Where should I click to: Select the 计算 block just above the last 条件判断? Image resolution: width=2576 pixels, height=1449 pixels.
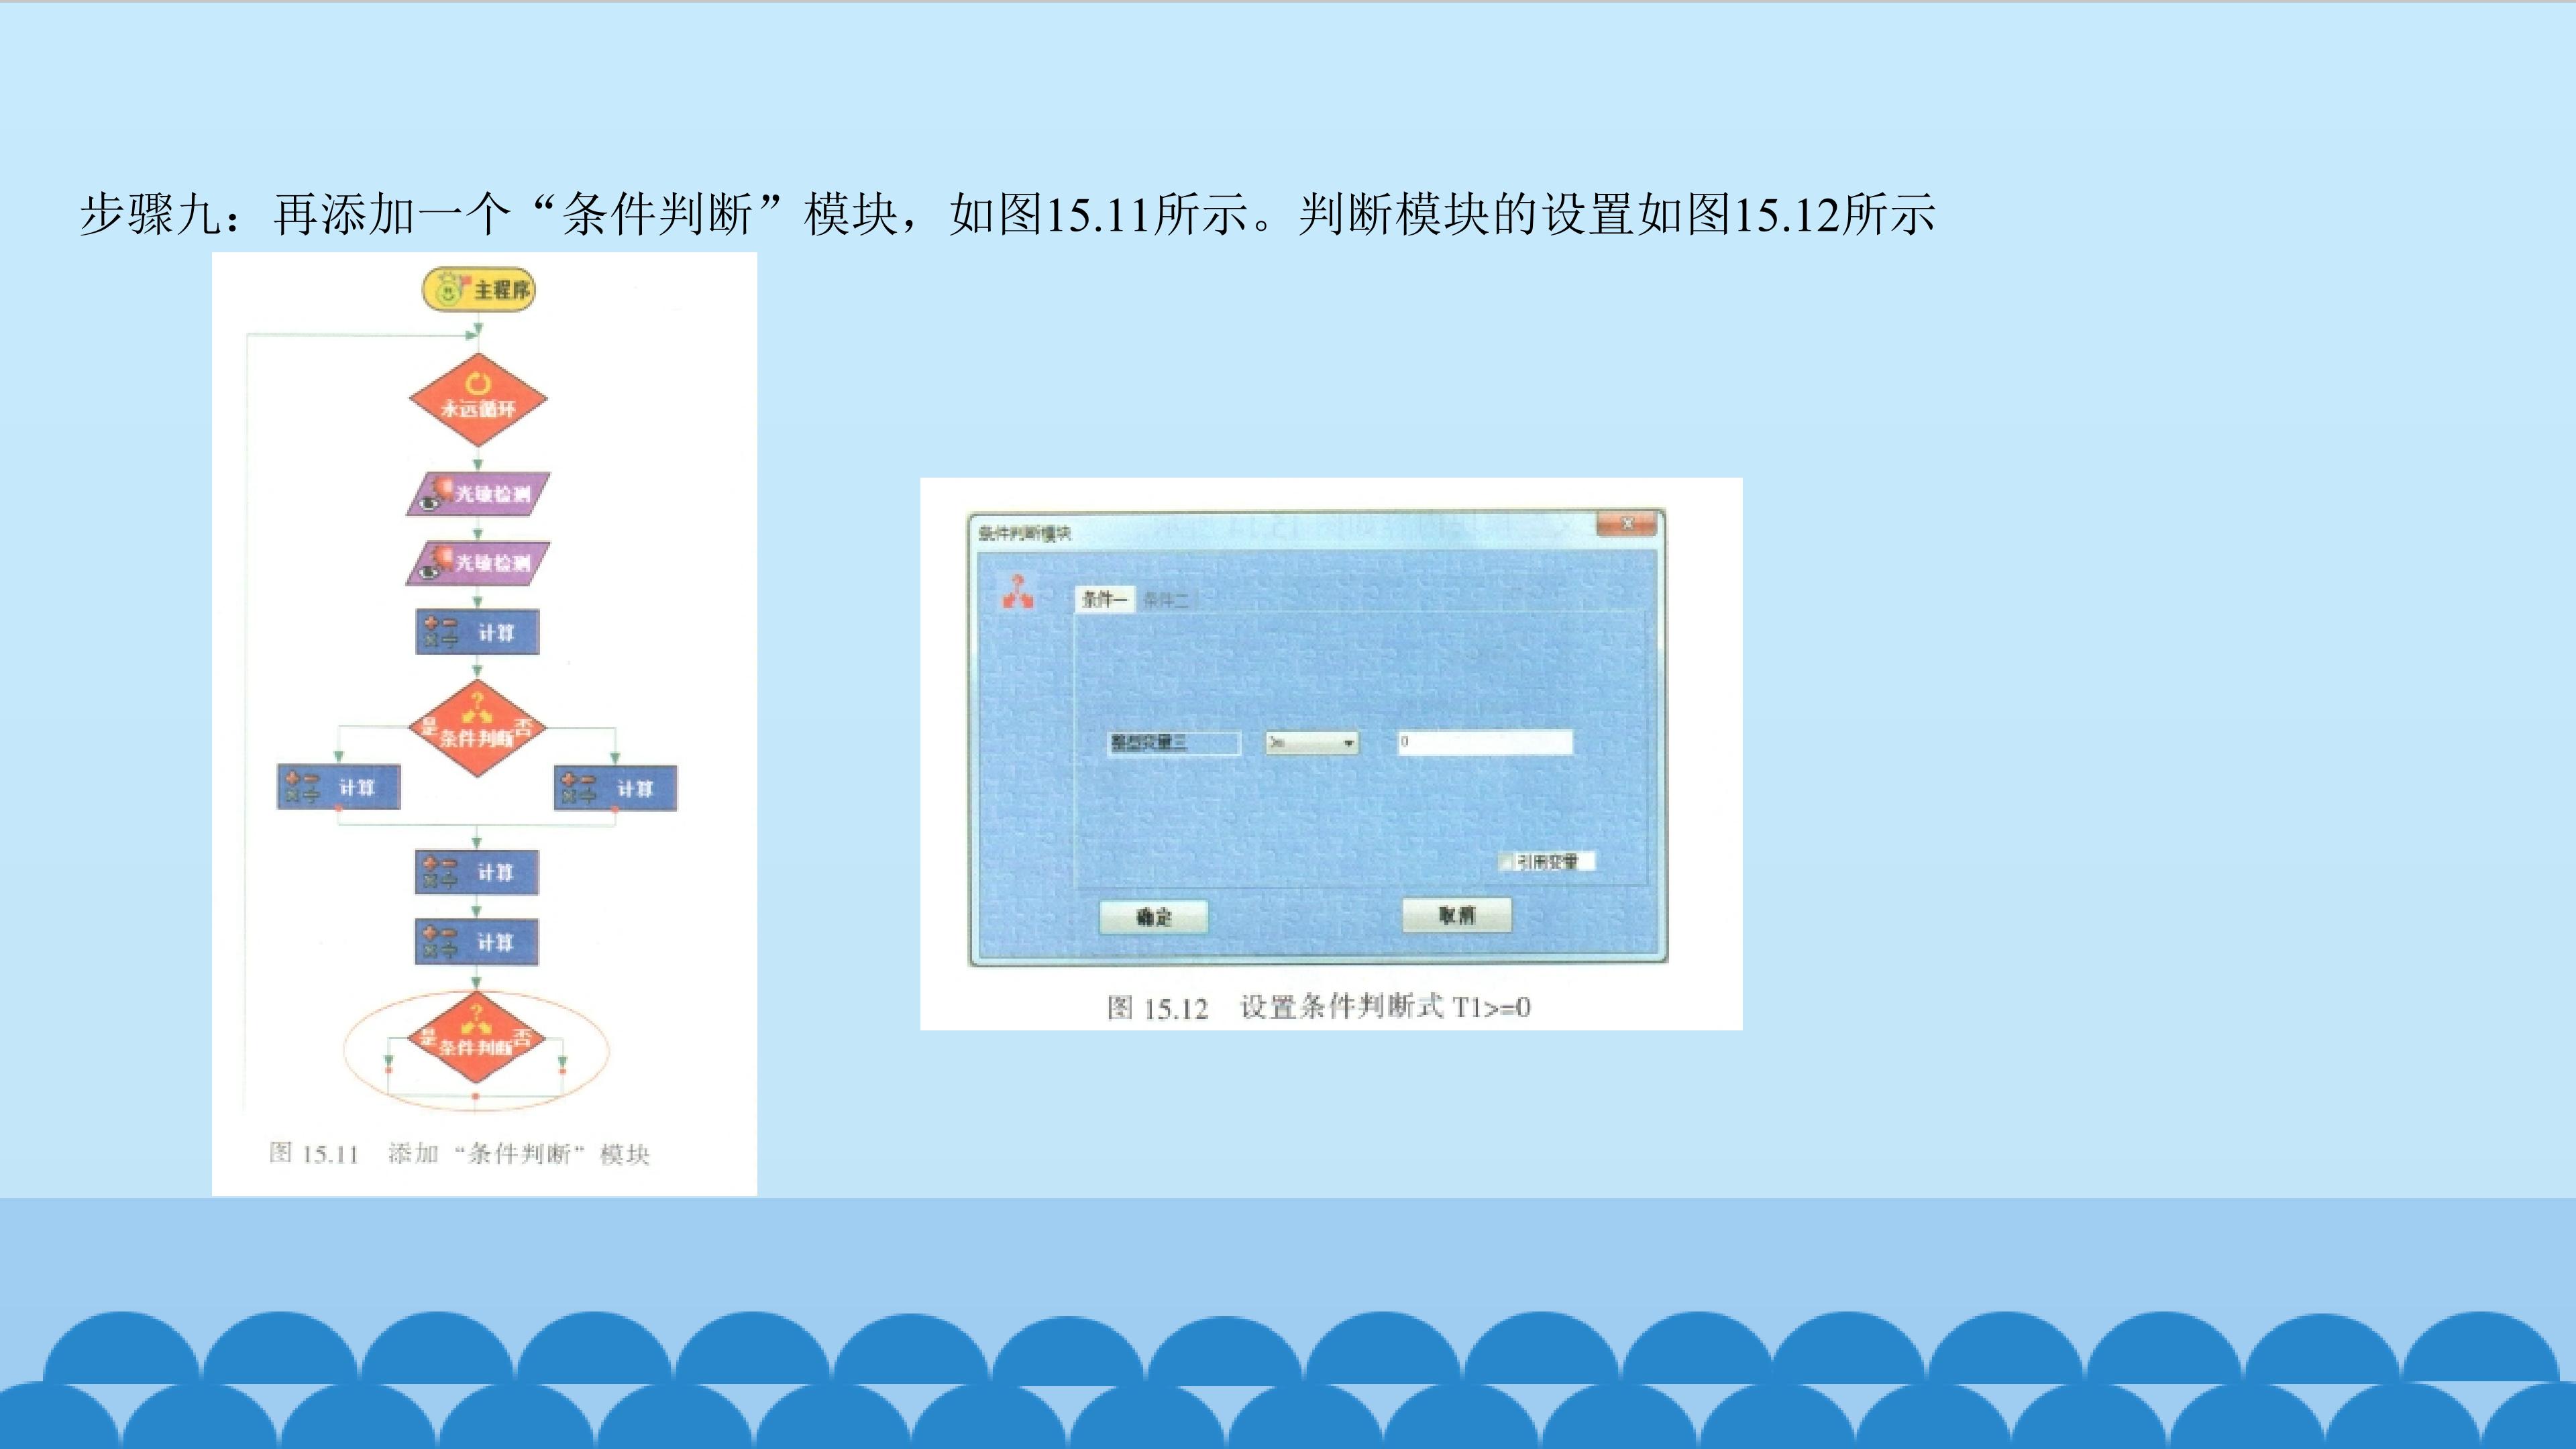[x=477, y=942]
